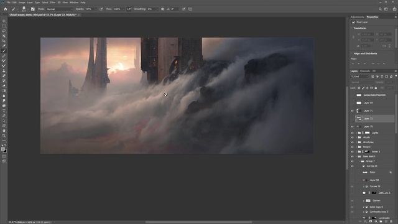Viewport: 398px width, 224px height.
Task: Open smoothing options gear
Action: coord(162,9)
